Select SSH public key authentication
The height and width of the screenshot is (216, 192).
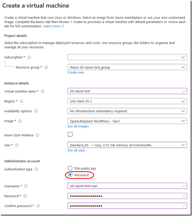(x=70, y=168)
